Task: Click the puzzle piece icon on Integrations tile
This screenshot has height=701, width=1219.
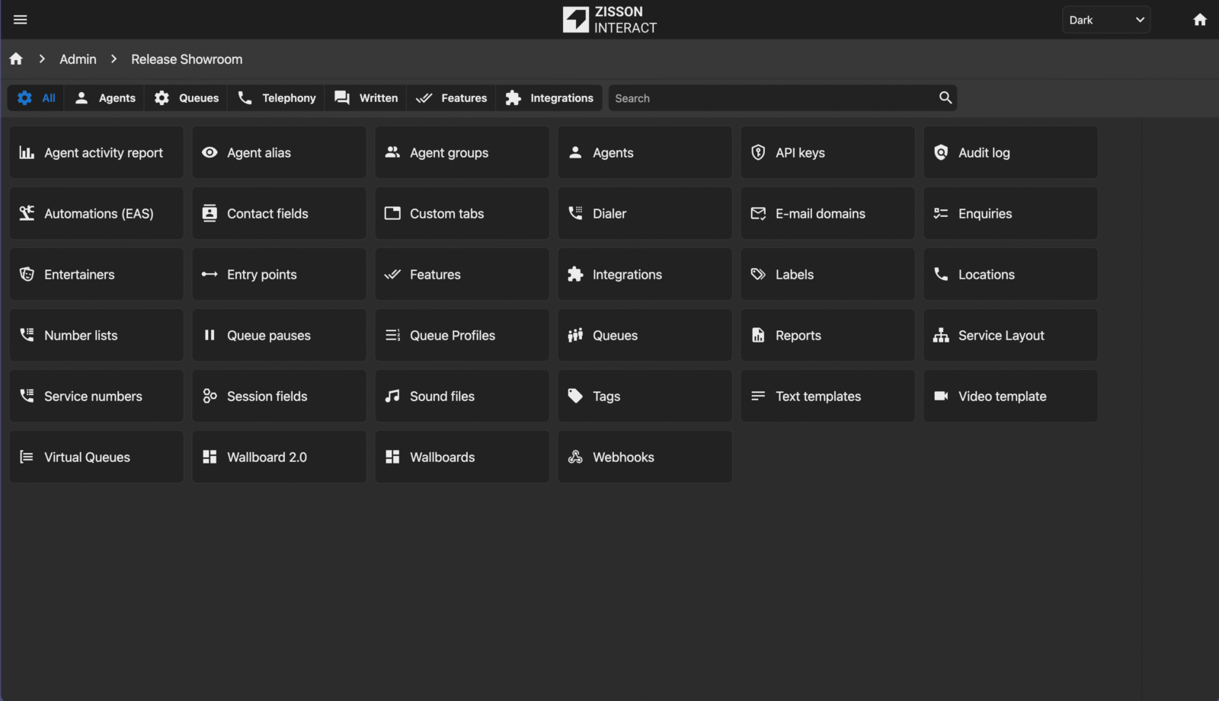Action: click(x=575, y=274)
